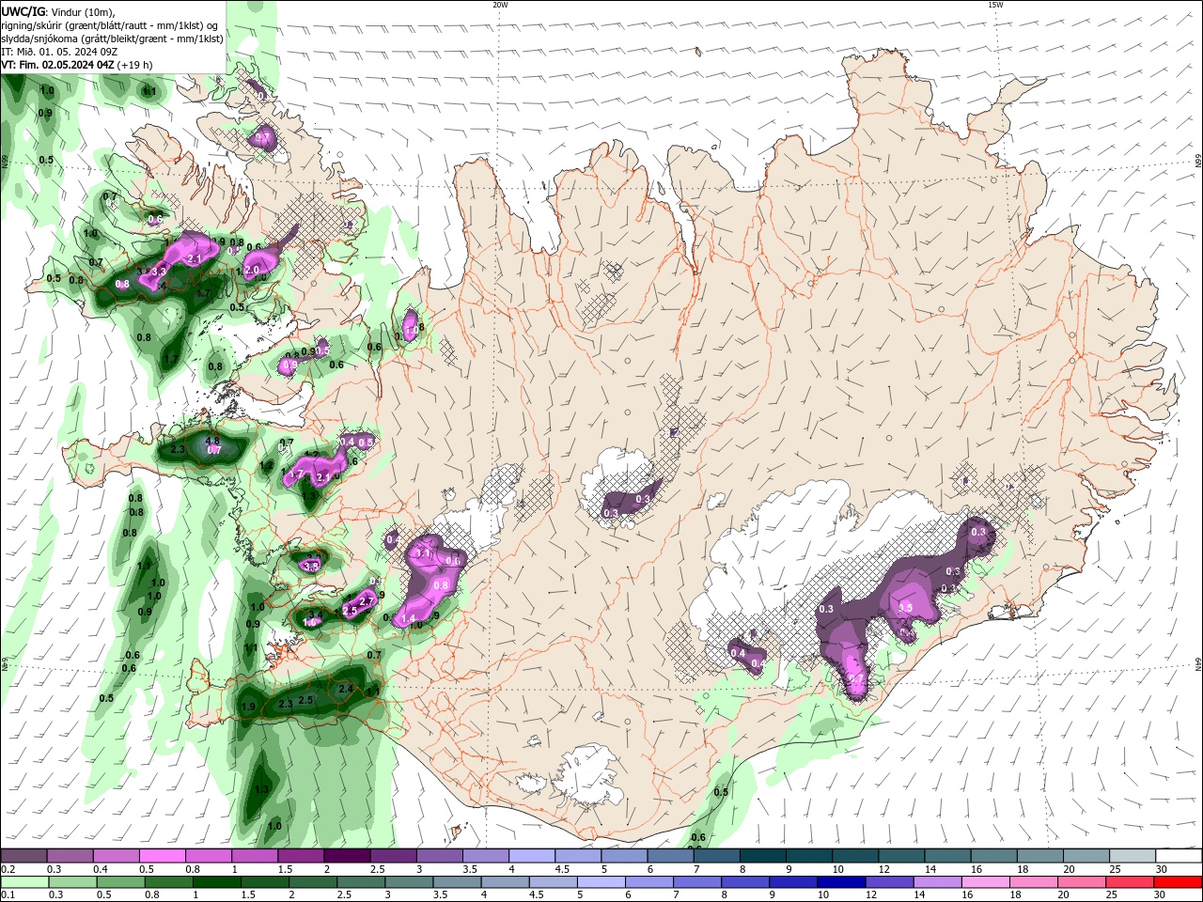The height and width of the screenshot is (902, 1203).
Task: Click the '20W' longitude label
Action: [x=500, y=5]
